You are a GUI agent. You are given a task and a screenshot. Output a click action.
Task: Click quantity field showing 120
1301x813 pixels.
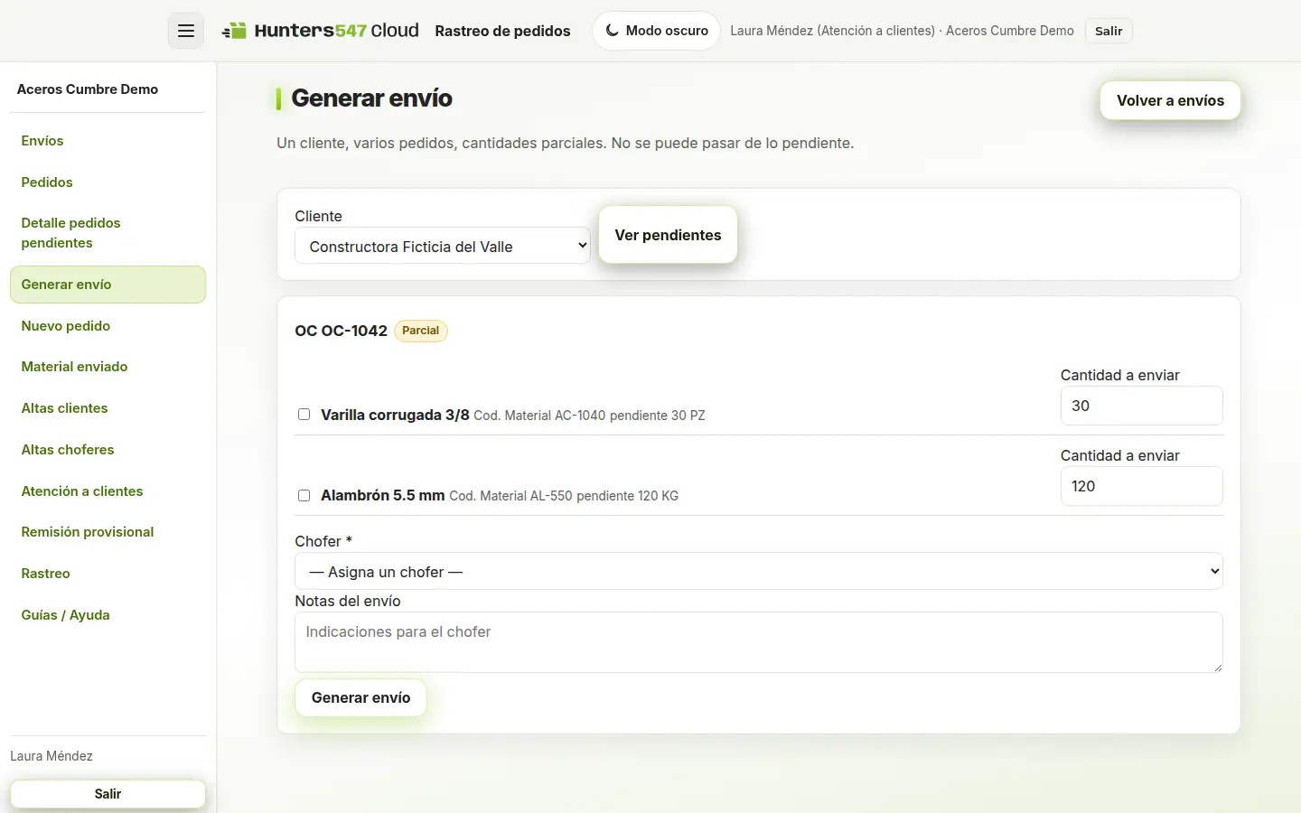click(x=1141, y=486)
